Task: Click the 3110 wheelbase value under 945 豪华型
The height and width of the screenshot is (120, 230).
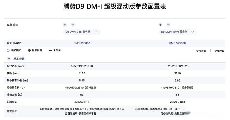Action: click(x=82, y=73)
